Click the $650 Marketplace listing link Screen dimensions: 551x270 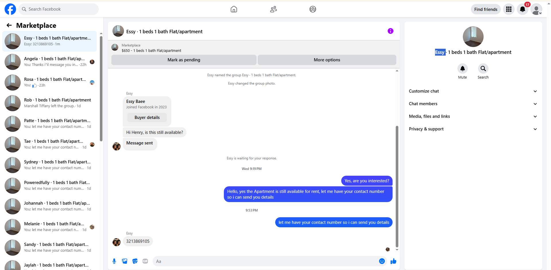coord(151,51)
